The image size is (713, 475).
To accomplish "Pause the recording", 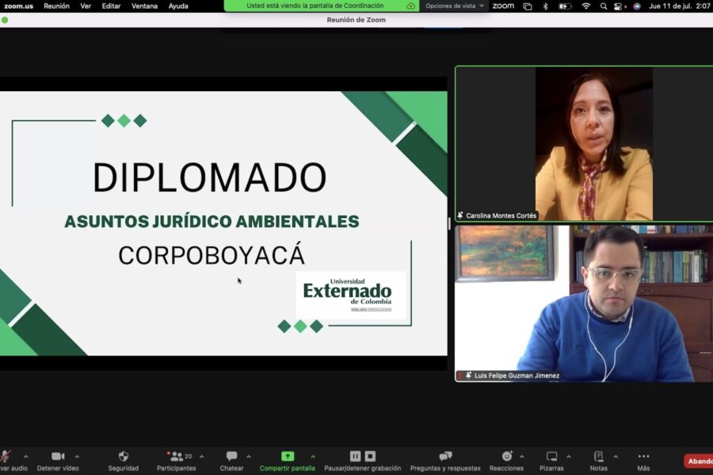I will [x=355, y=456].
